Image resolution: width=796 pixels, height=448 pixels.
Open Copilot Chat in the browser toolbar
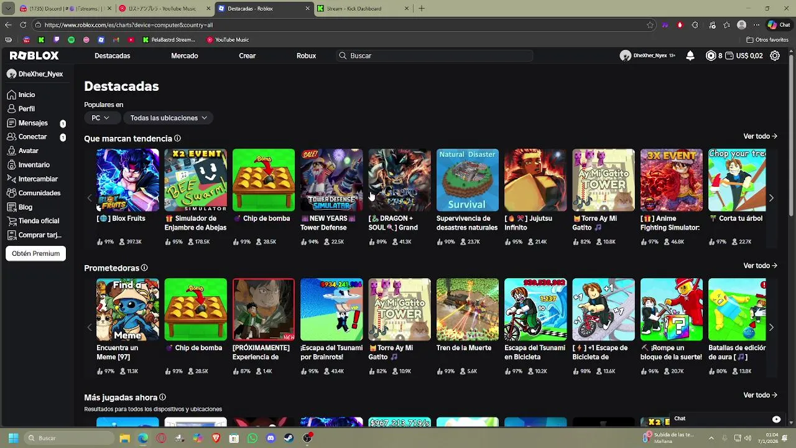click(779, 25)
